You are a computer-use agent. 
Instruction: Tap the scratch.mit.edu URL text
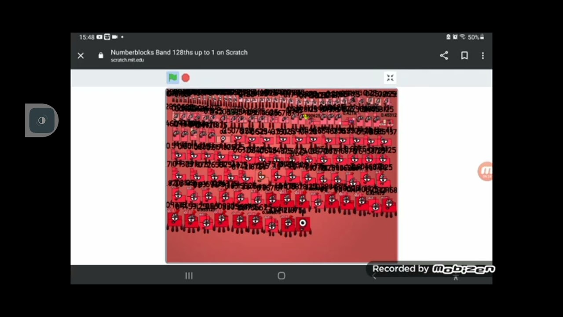127,60
